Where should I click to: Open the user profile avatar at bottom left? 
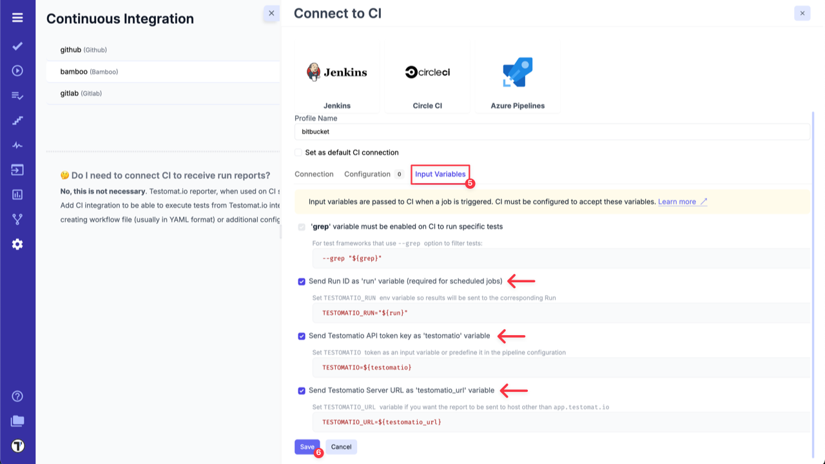[x=17, y=445]
